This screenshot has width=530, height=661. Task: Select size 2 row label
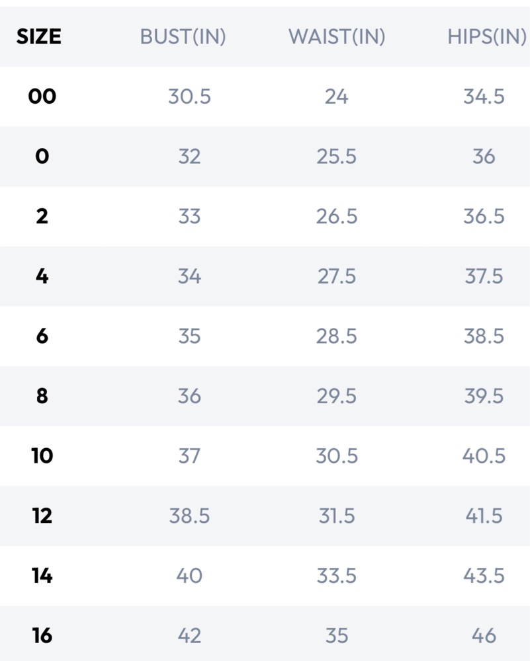click(42, 216)
